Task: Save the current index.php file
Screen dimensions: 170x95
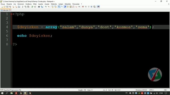Action: pyautogui.click(x=7, y=7)
